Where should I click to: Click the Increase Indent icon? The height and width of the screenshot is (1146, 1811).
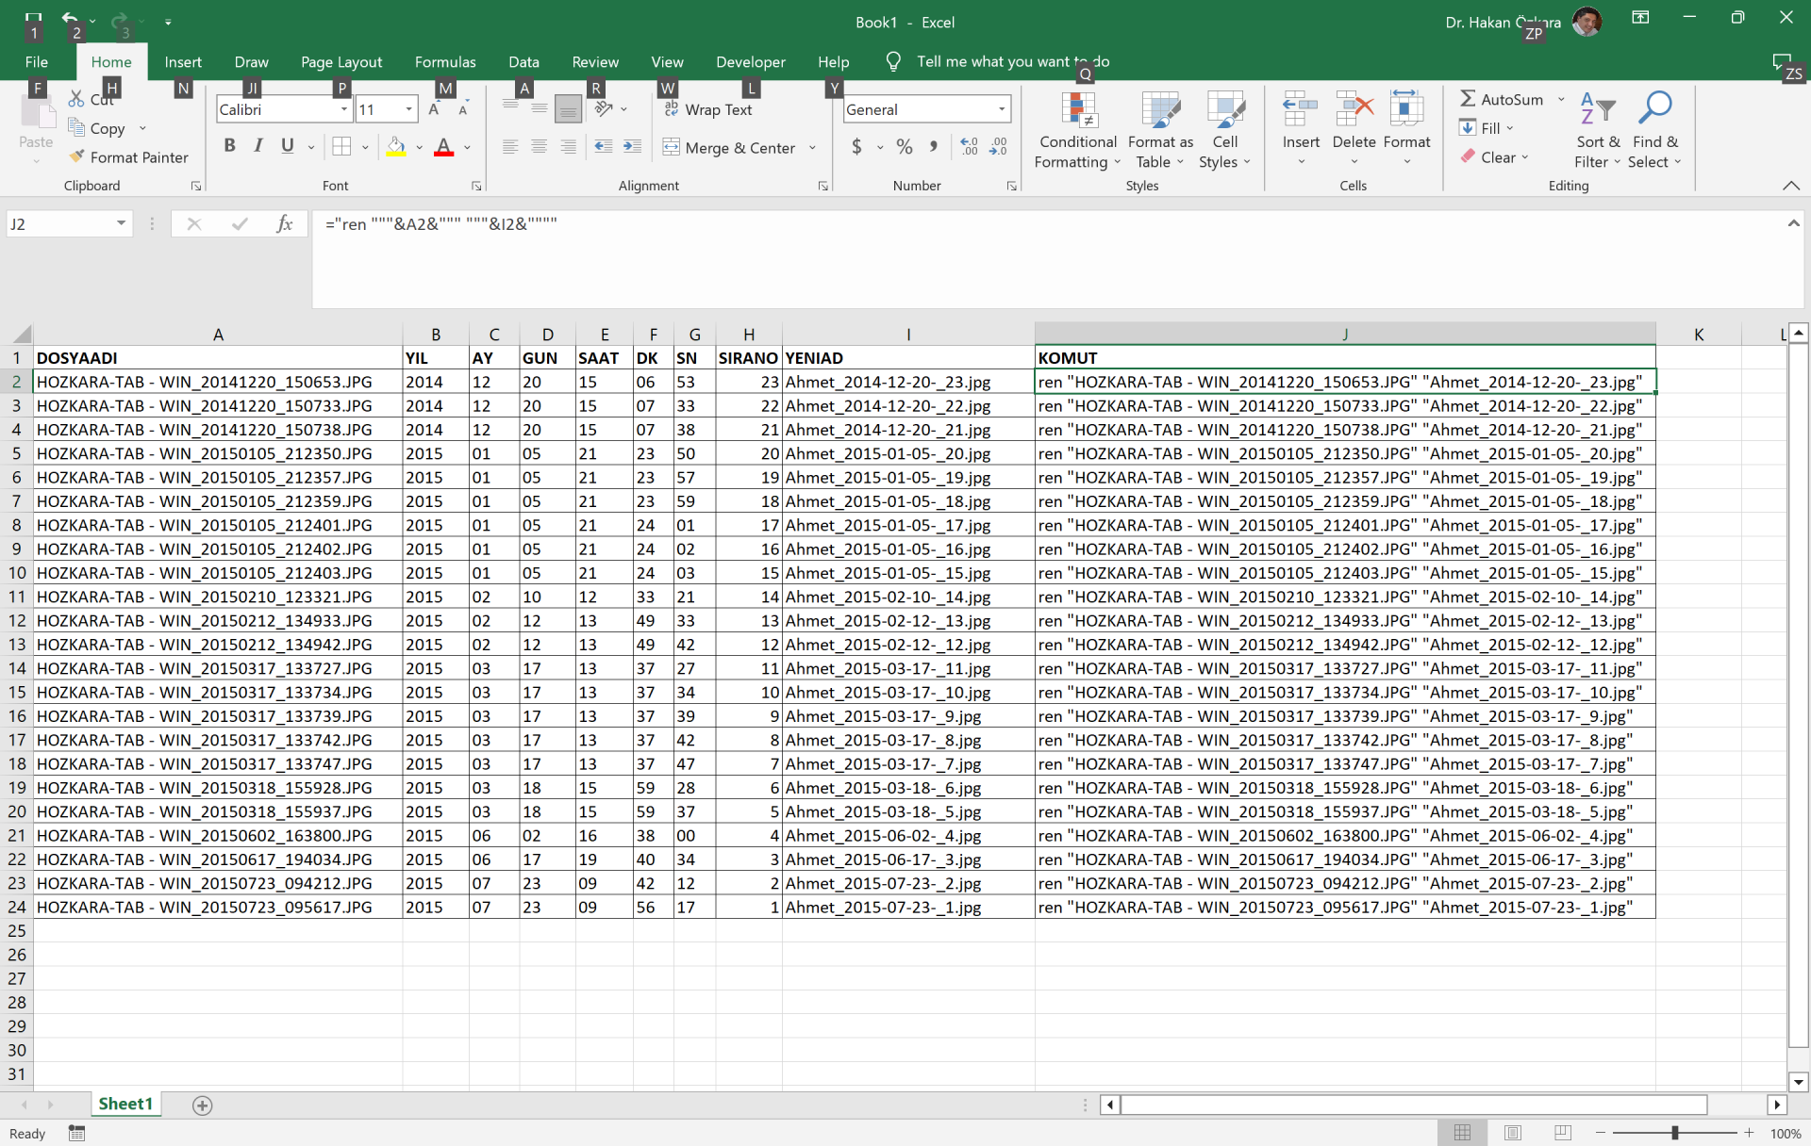pyautogui.click(x=632, y=147)
